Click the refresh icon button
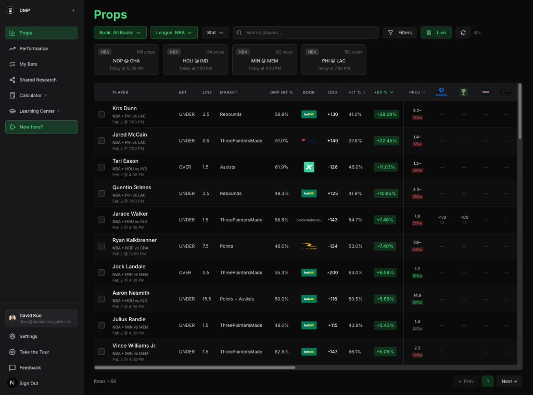Viewport: 533px width, 395px height. [463, 33]
